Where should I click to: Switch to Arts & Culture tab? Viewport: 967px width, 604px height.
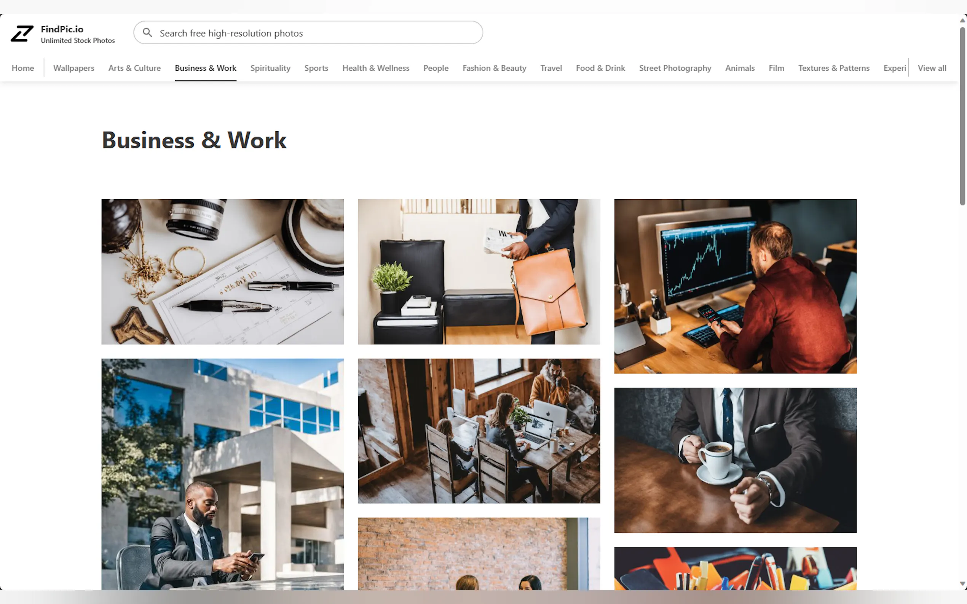[x=134, y=68]
